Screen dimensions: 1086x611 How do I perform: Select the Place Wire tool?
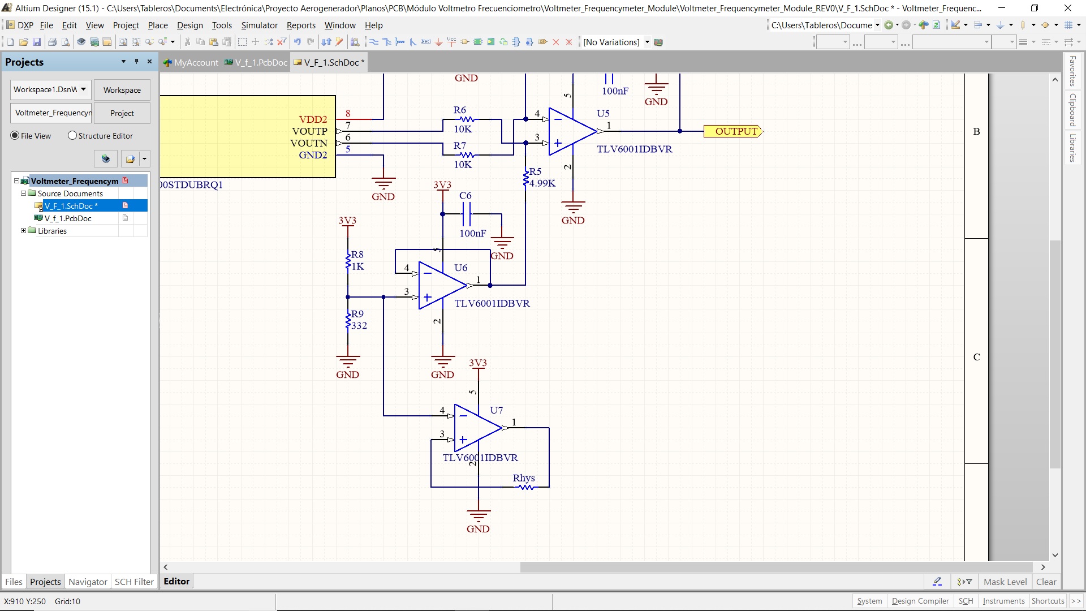click(374, 42)
